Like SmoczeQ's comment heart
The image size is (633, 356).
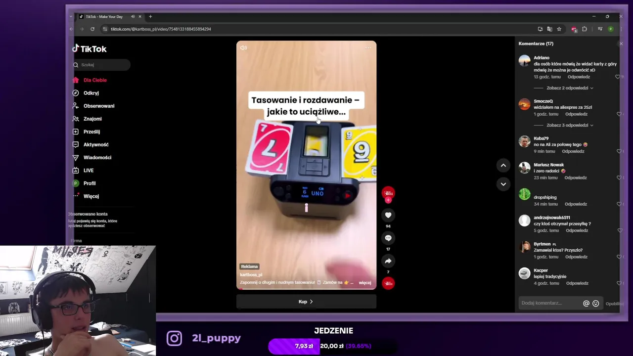(x=619, y=114)
